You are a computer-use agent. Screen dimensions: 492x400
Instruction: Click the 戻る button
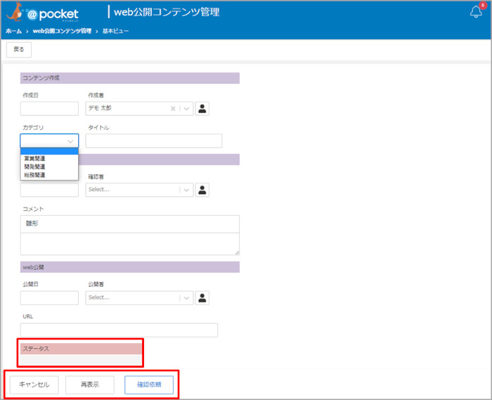[x=19, y=50]
